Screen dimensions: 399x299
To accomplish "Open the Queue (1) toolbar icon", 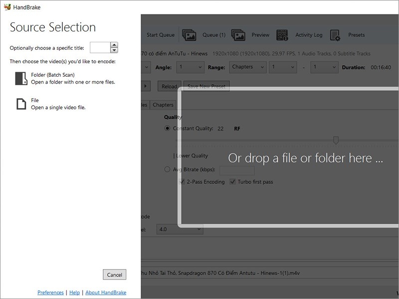I will point(189,35).
